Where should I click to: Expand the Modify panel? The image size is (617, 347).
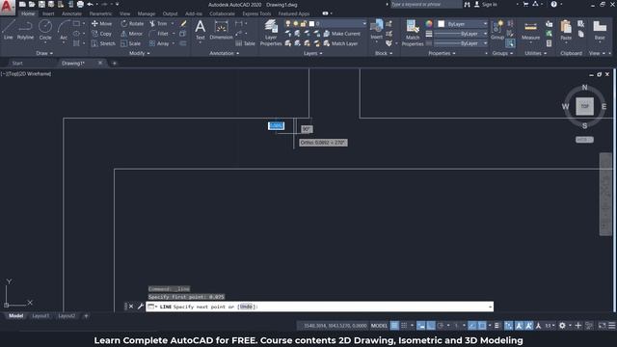tap(139, 53)
